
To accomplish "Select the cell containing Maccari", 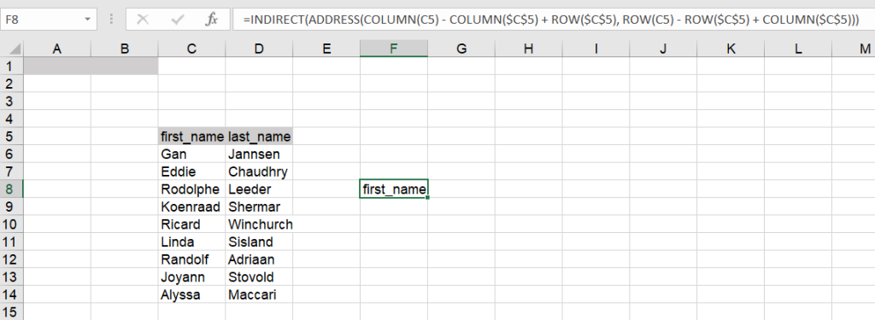I will click(x=259, y=294).
